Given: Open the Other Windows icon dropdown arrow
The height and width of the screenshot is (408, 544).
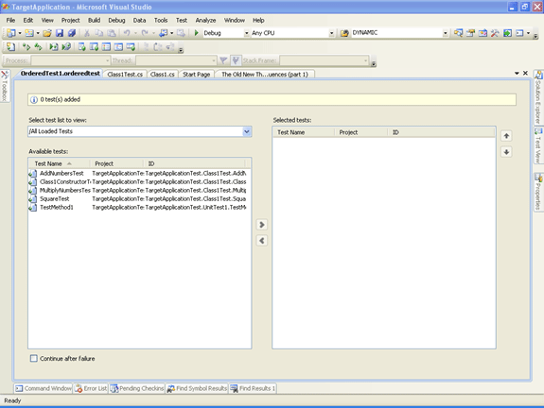Looking at the screenshot, I should coord(528,33).
